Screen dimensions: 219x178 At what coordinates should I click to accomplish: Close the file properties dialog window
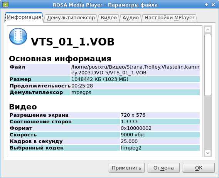click(213, 5)
